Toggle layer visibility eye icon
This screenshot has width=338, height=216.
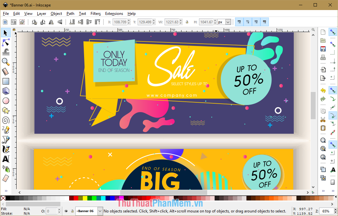[66, 211]
